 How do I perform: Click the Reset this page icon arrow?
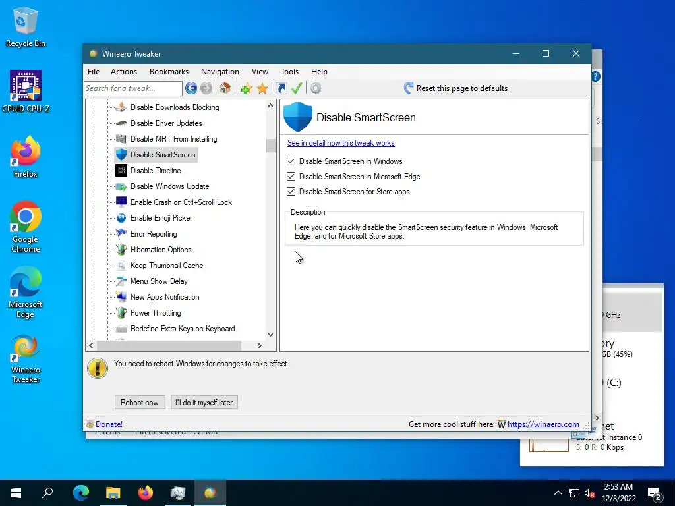click(409, 88)
